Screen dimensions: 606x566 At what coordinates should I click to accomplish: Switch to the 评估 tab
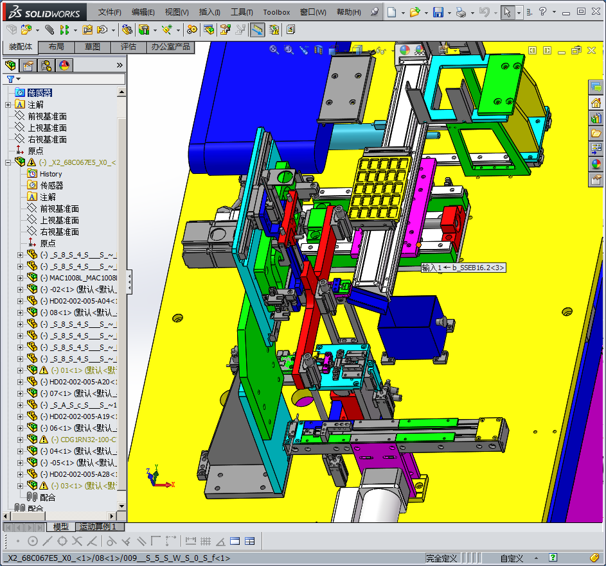129,47
